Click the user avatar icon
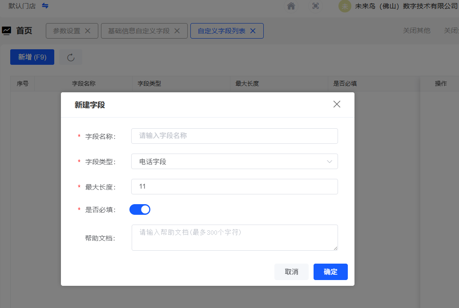Screen dimensions: 459x308 [x=345, y=6]
